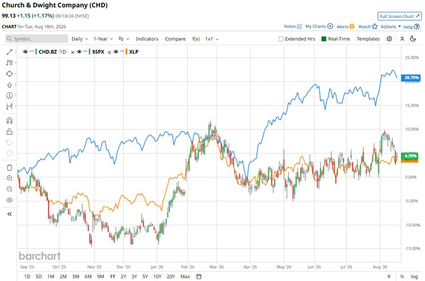Open the chart type candlestick dropdown

point(123,39)
